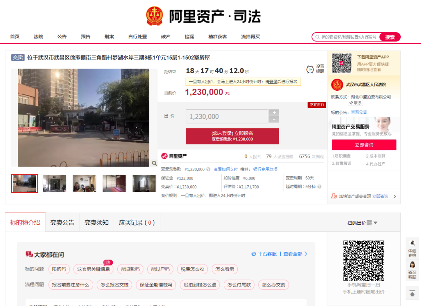Click the 怎么报名交钱 question tag
The width and height of the screenshot is (421, 306).
(x=115, y=285)
